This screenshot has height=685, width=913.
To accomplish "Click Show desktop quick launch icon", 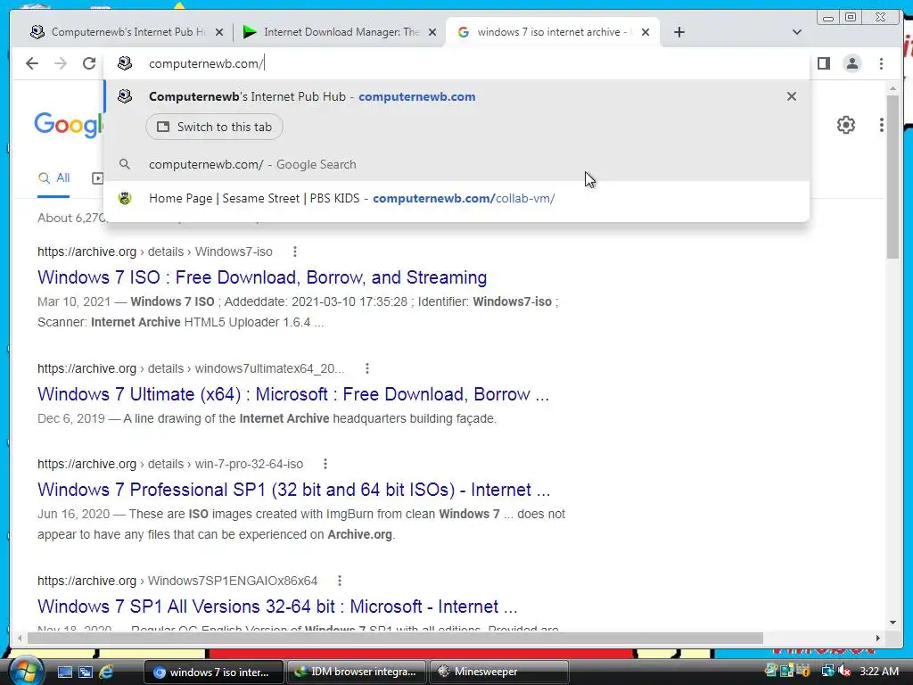I will coord(64,672).
